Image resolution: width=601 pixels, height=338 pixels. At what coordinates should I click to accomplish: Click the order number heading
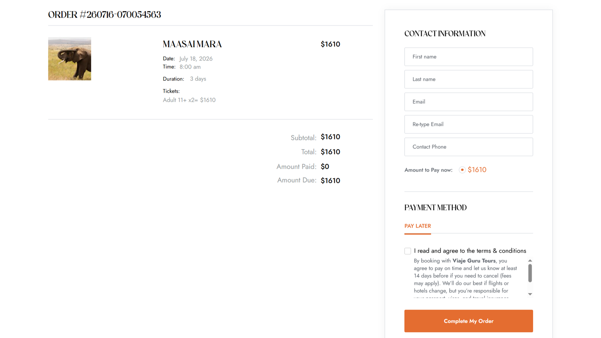[104, 15]
